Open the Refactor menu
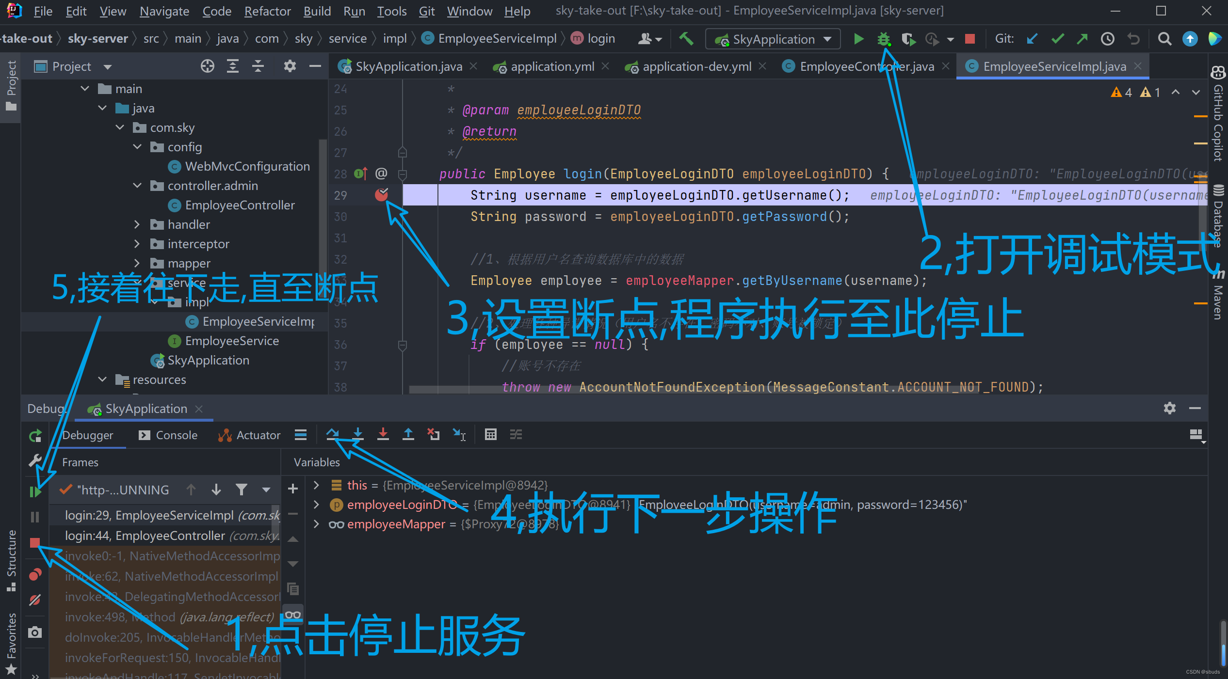The height and width of the screenshot is (679, 1228). pyautogui.click(x=267, y=11)
